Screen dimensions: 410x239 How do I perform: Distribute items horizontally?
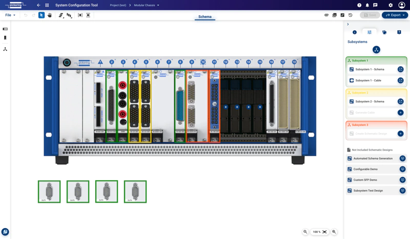tap(80, 15)
